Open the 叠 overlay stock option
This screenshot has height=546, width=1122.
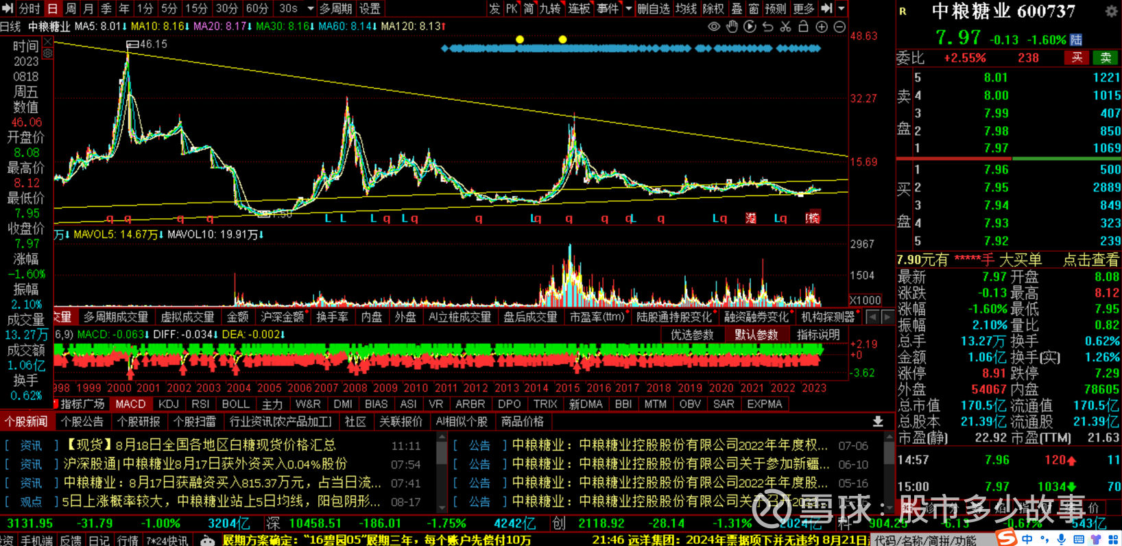pyautogui.click(x=737, y=8)
